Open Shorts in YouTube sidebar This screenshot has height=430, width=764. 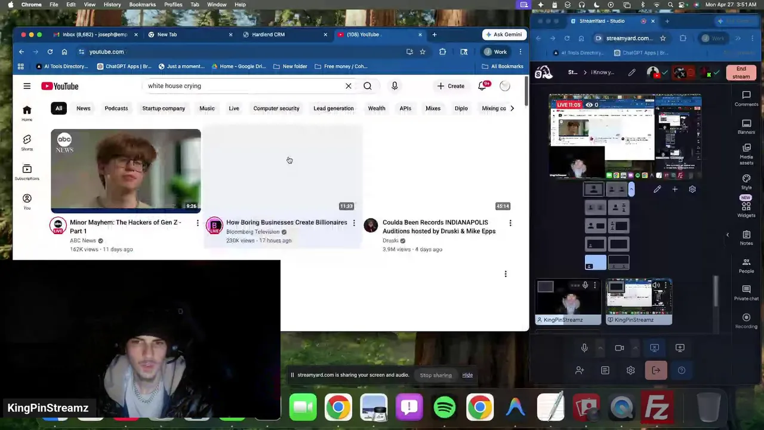tap(27, 142)
